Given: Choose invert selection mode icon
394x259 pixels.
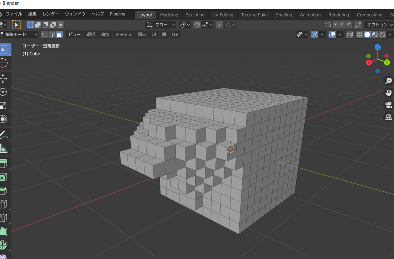Looking at the screenshot, I should click(x=53, y=25).
